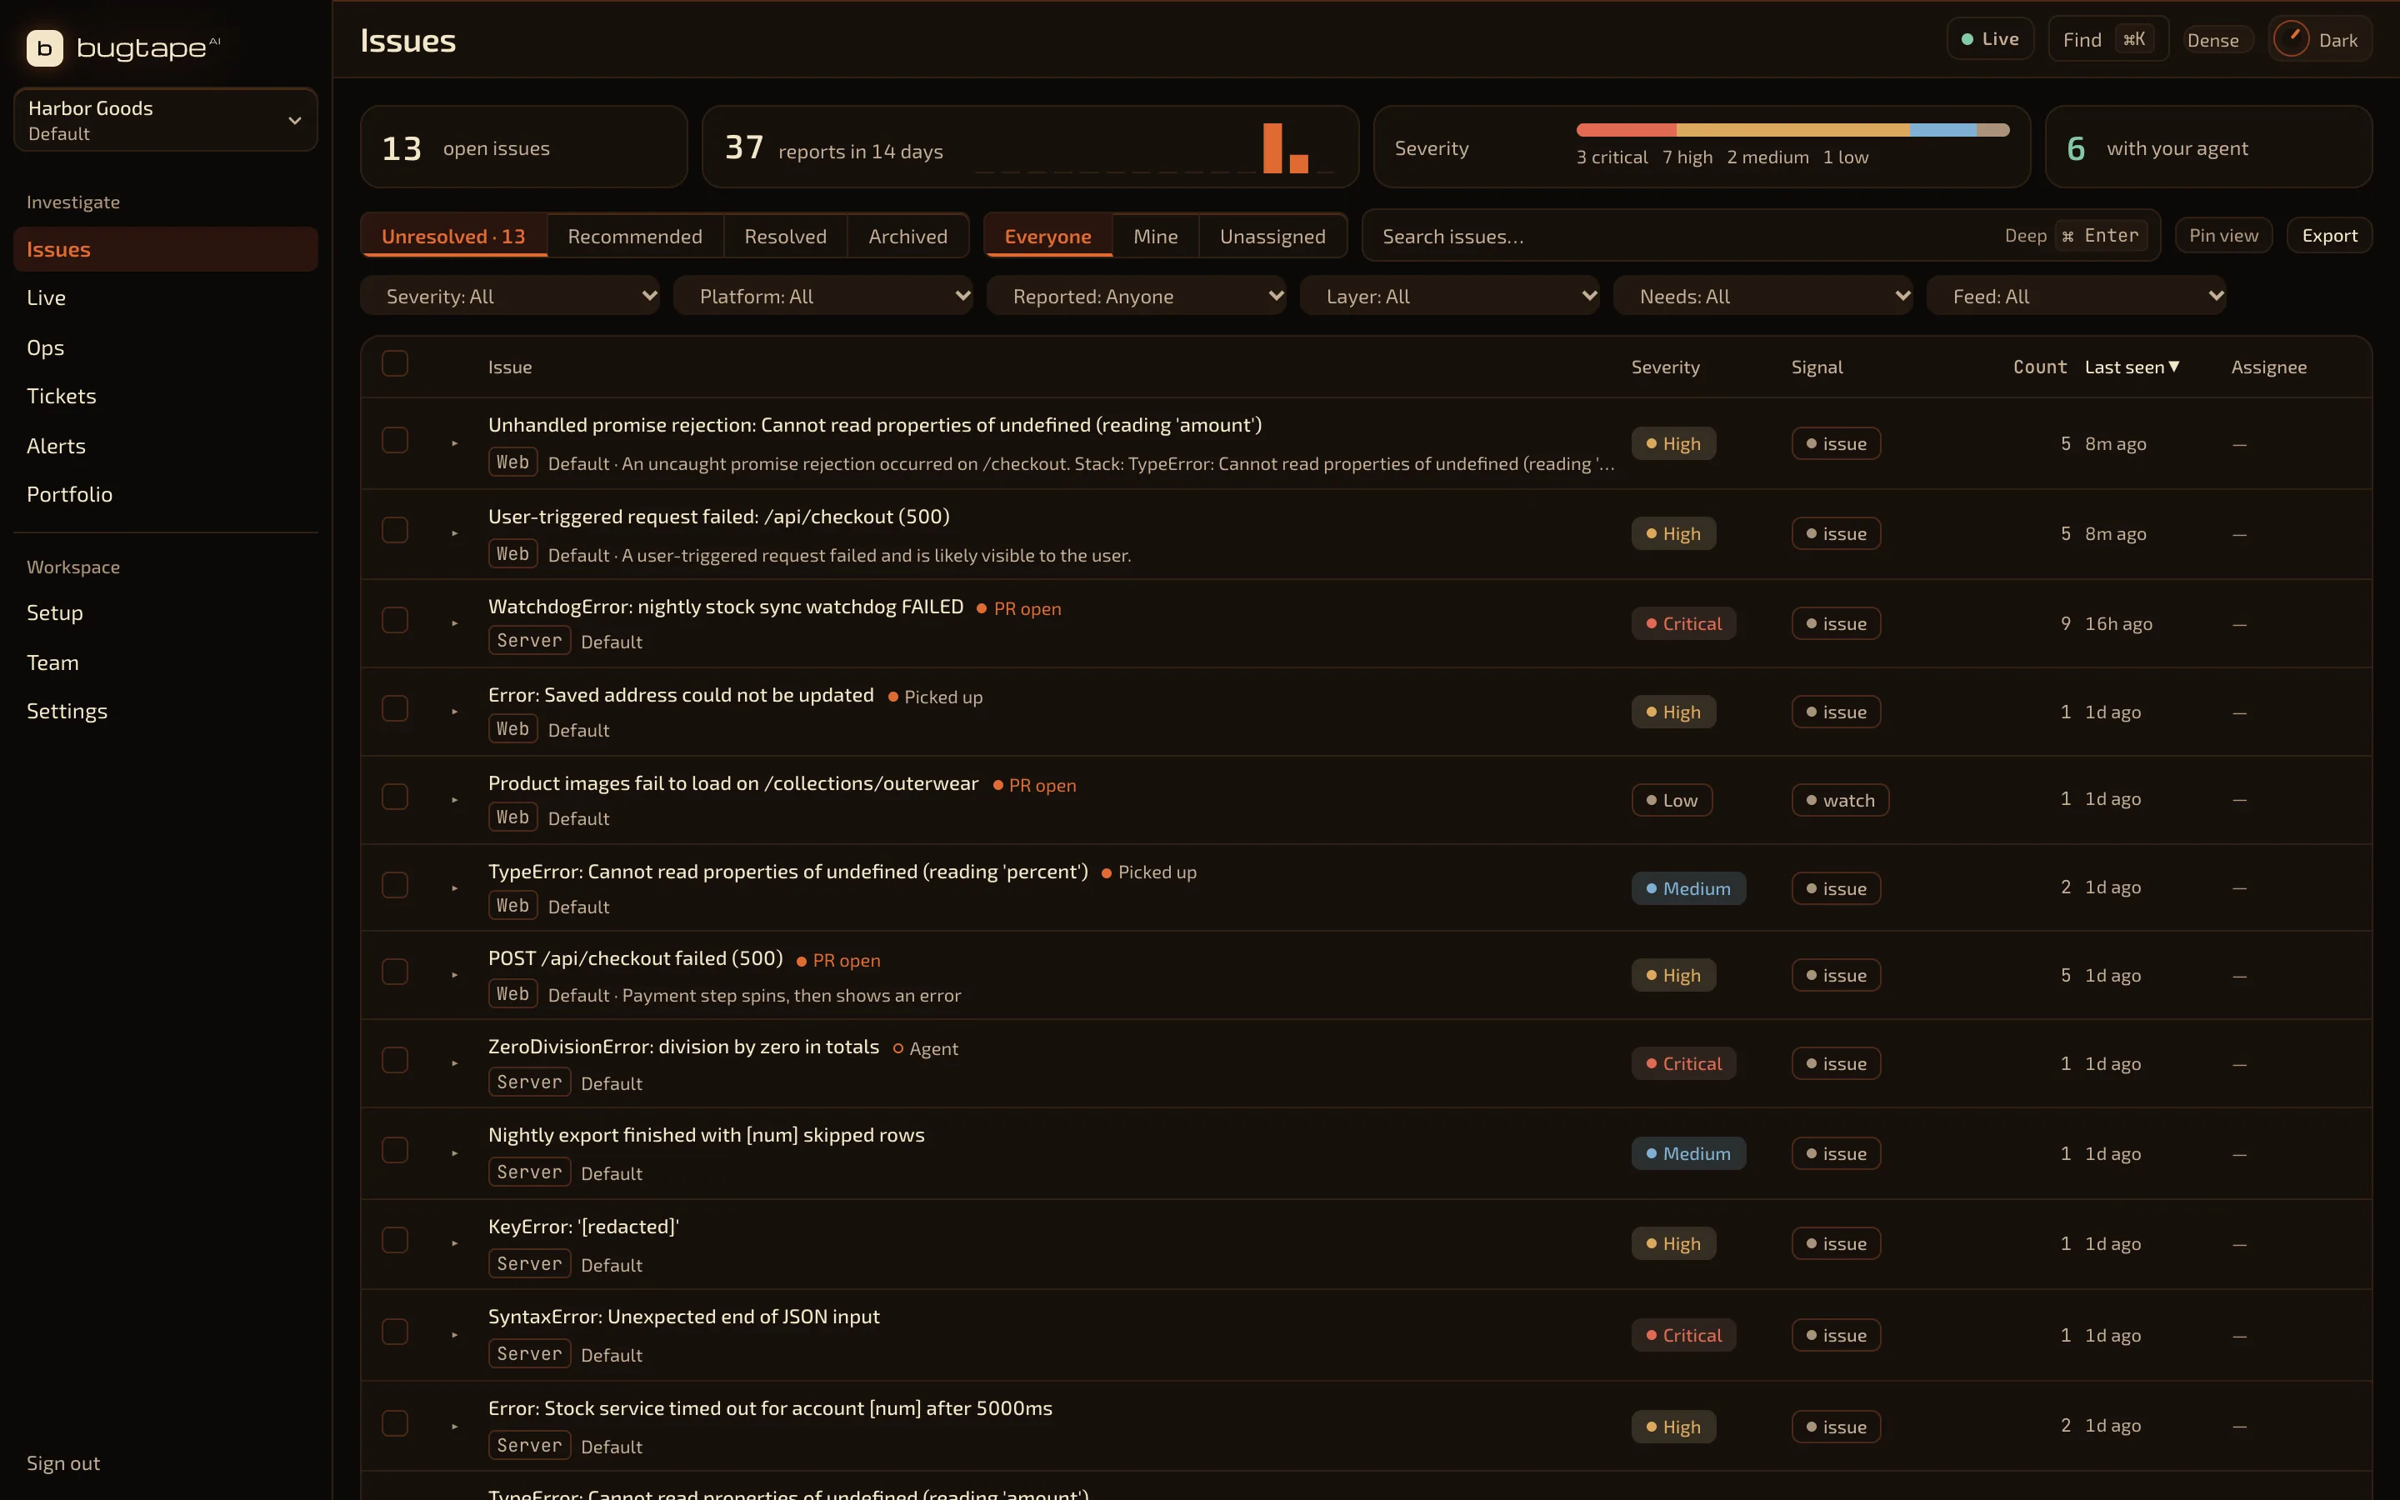2400x1500 pixels.
Task: Open the Reported: Anyone dropdown
Action: click(x=1137, y=296)
